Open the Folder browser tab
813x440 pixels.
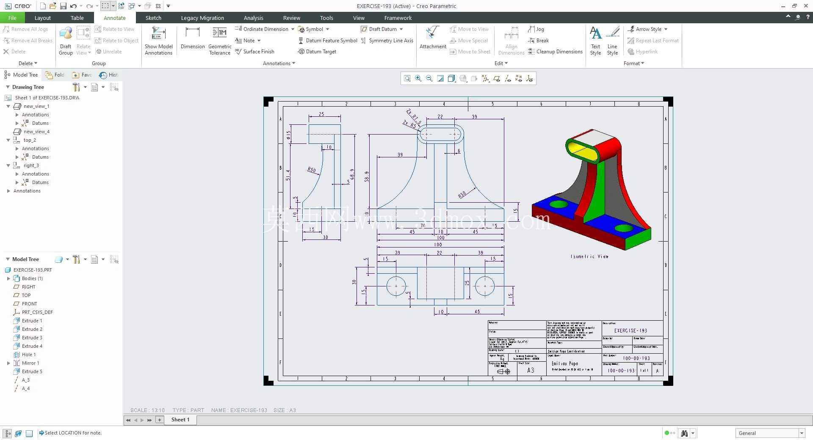[x=55, y=75]
